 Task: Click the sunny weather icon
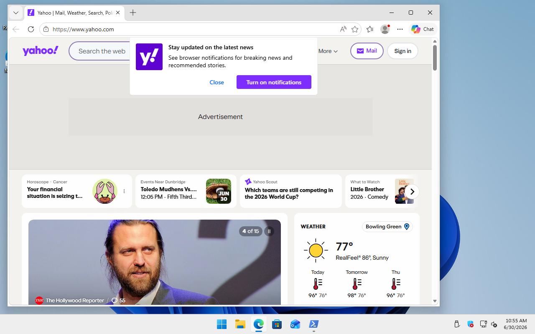point(316,250)
